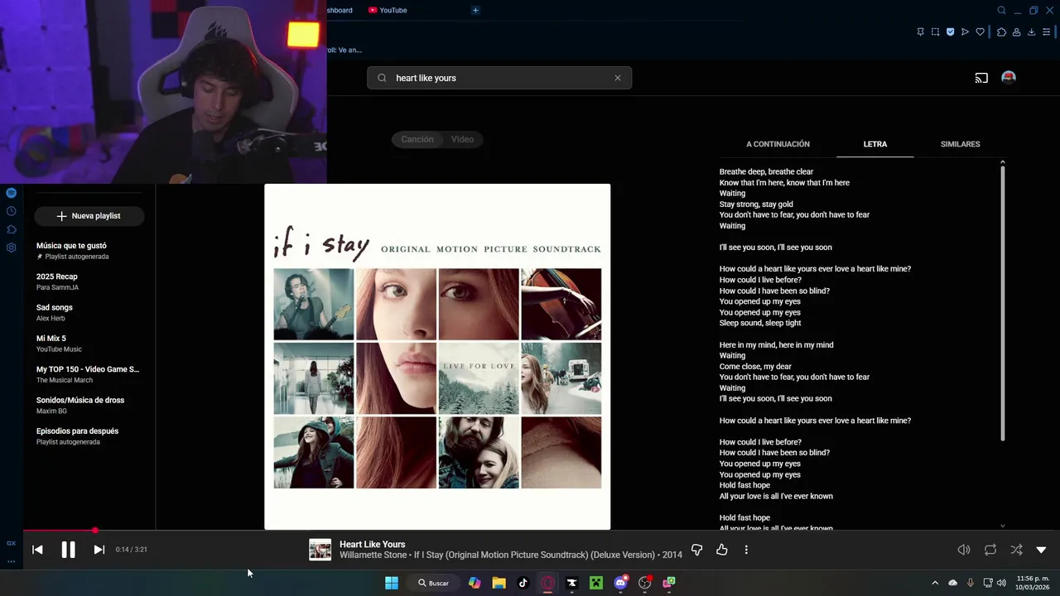Switch to the YouTube browser tab
The image size is (1060, 596).
pos(388,10)
